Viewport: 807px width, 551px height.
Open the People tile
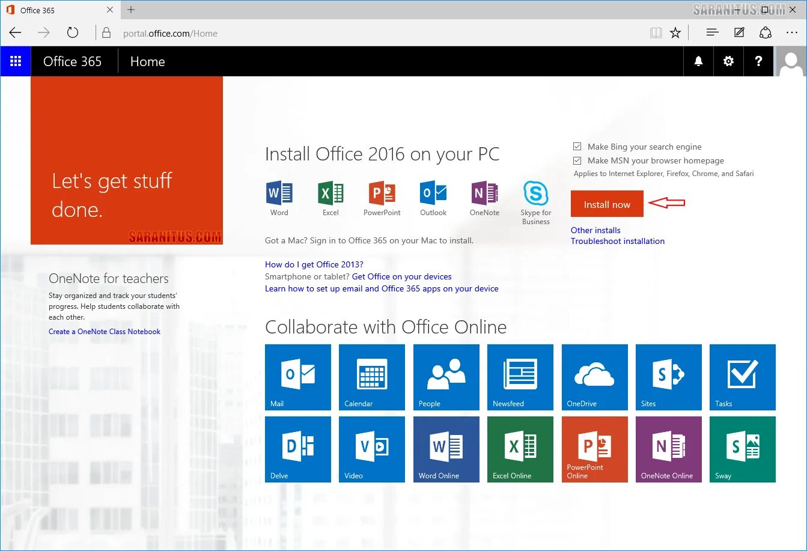point(446,377)
